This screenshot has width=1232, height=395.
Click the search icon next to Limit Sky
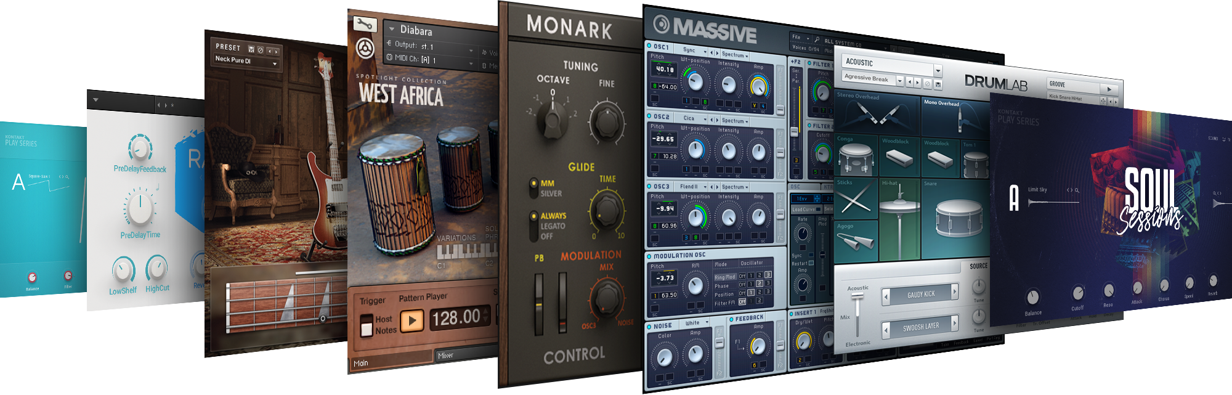click(1077, 190)
